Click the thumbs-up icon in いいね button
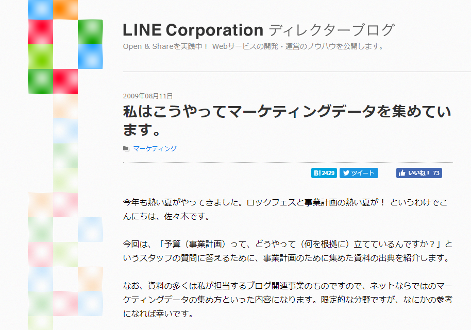Screen dimensions: 471x330 tap(402, 173)
